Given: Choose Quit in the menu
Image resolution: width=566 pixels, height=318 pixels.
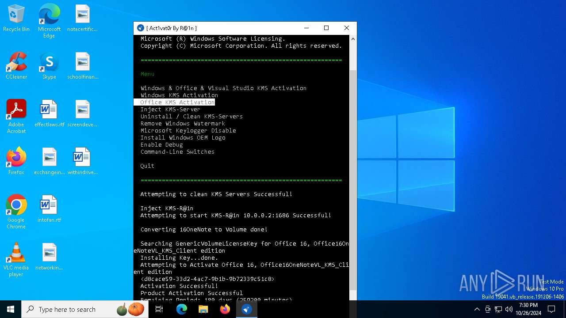Looking at the screenshot, I should point(147,166).
